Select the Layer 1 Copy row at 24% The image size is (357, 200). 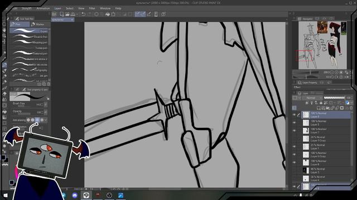pyautogui.click(x=326, y=139)
